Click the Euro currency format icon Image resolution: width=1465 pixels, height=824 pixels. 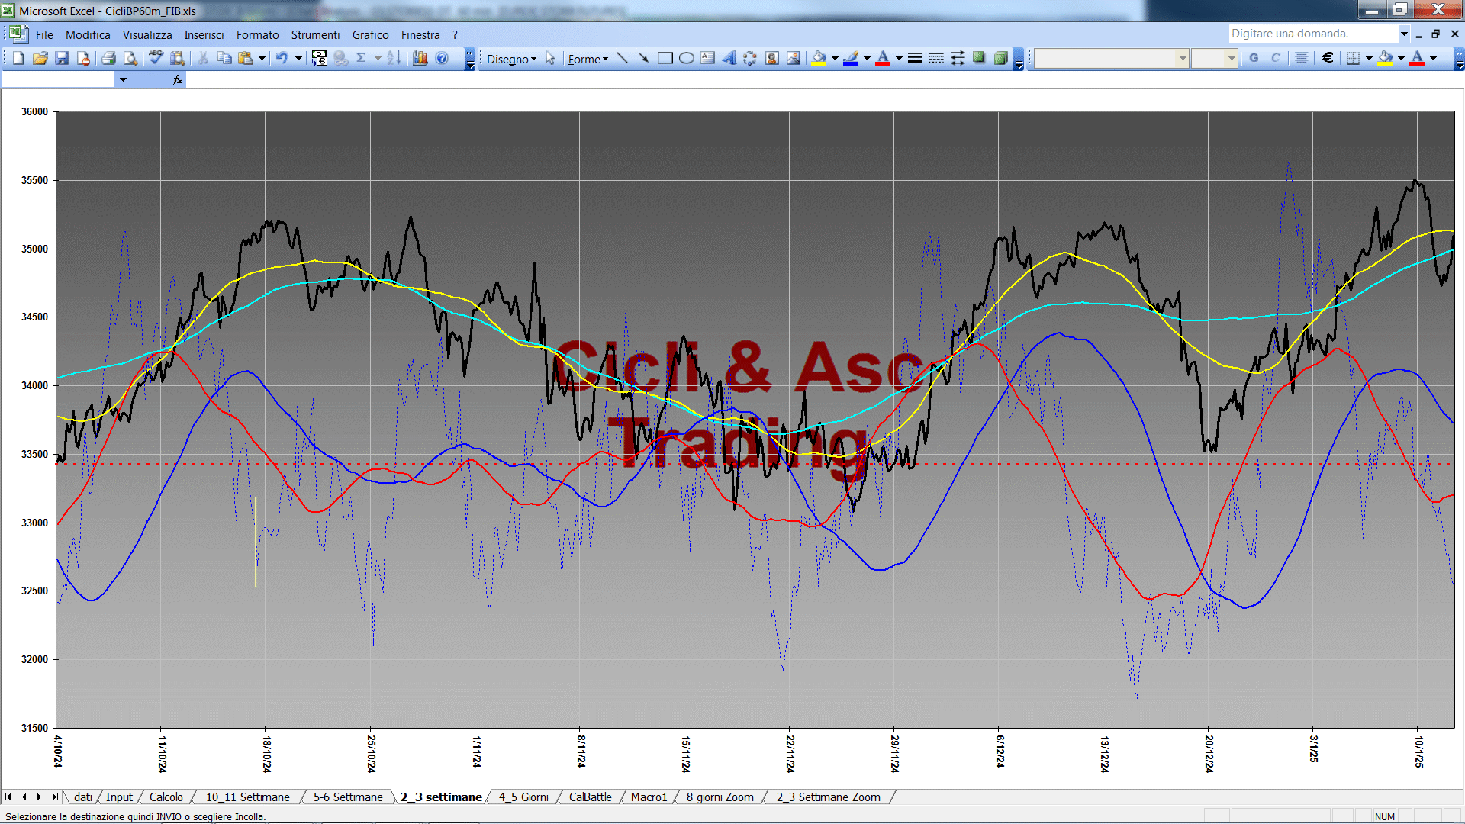tap(1328, 58)
